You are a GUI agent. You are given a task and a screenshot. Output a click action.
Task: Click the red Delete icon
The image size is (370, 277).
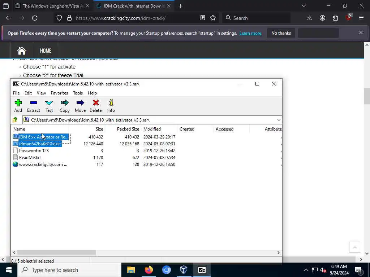coord(95,106)
